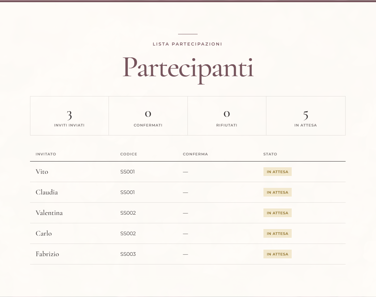The image size is (376, 297).
Task: Click code SS001 in Claudia's row
Action: point(128,193)
